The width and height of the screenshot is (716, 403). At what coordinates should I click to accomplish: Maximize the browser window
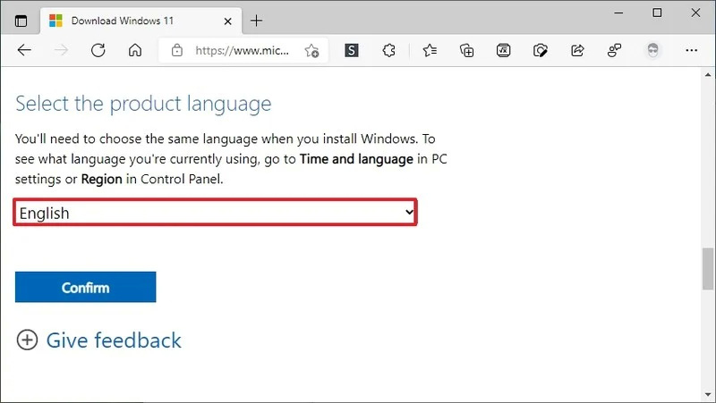click(x=657, y=13)
